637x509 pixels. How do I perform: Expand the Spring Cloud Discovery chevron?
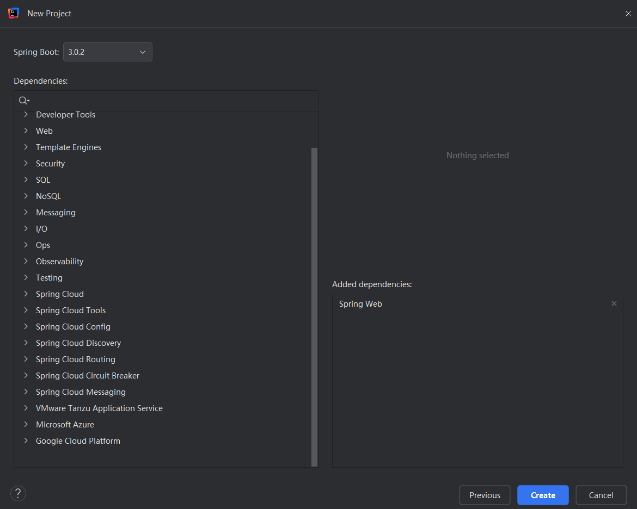click(26, 343)
